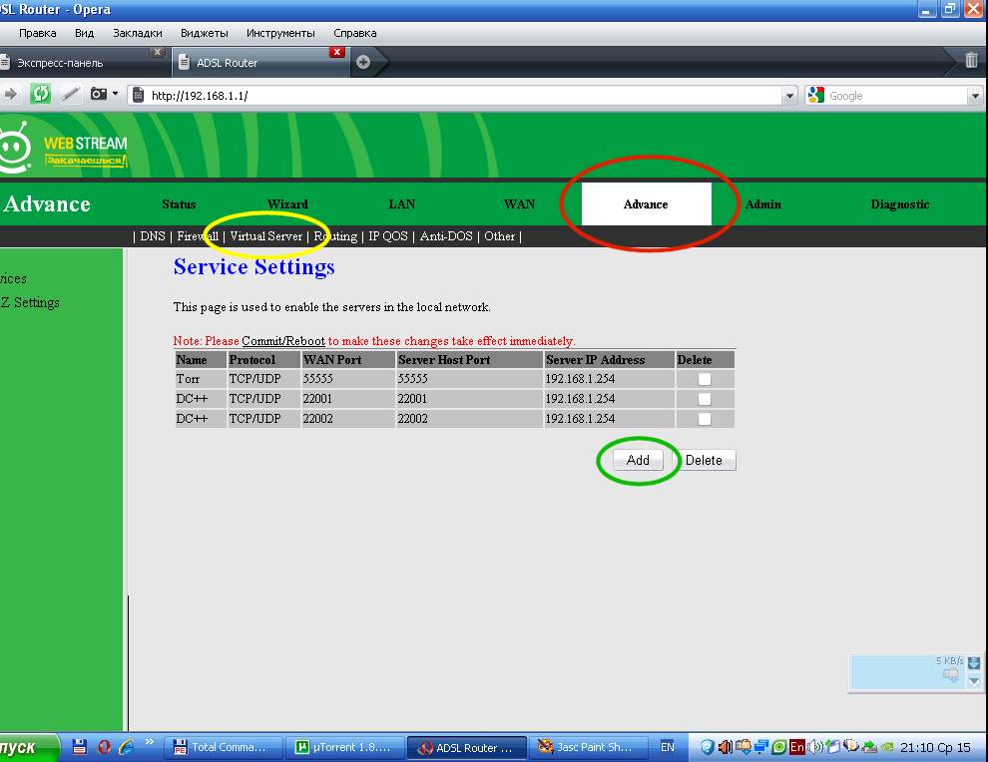Open the DNS submenu link
Screen dimensions: 988x762
(153, 236)
